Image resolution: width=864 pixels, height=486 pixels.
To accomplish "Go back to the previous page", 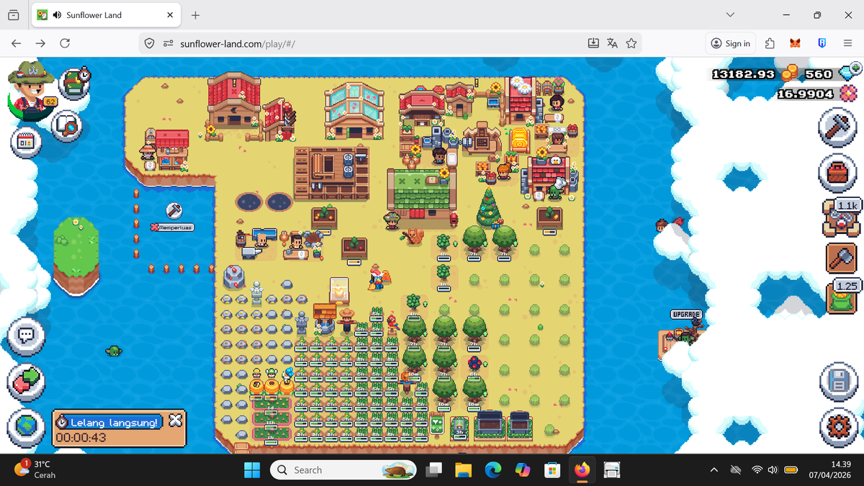I will [x=16, y=43].
